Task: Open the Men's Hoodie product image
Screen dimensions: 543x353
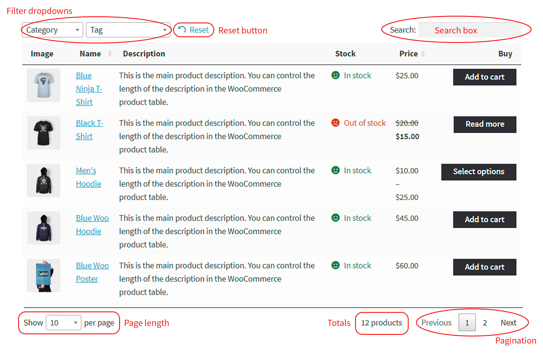Action: (x=44, y=180)
